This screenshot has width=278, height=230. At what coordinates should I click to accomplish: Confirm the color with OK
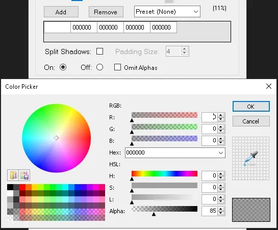251,107
